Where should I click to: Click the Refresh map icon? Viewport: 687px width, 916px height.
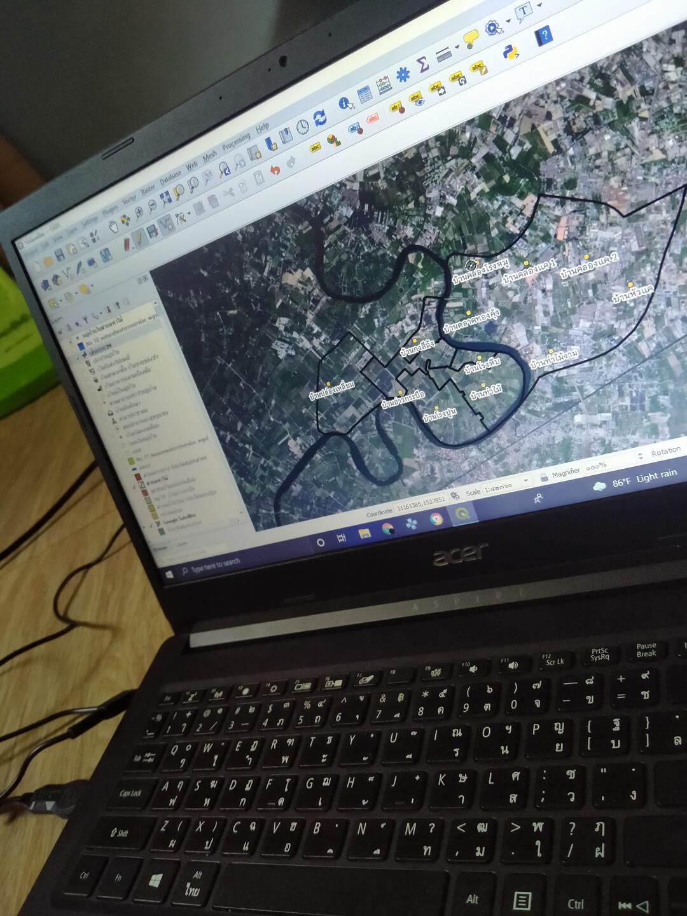pos(319,117)
